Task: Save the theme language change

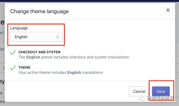Action: pyautogui.click(x=161, y=91)
